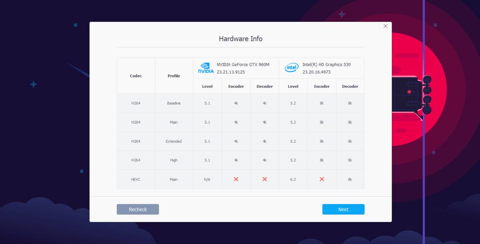480x244 pixels.
Task: Select the H264 cell in the Baseline row
Action: coord(136,103)
